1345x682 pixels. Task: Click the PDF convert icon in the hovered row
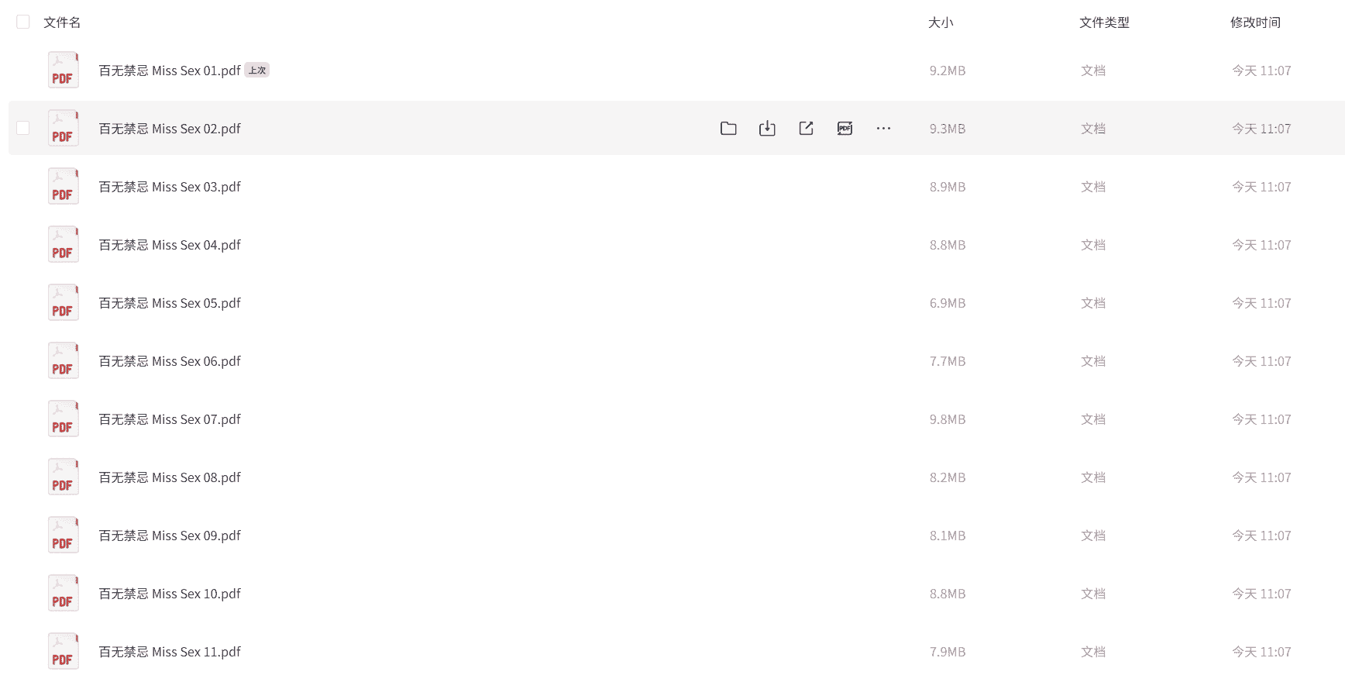pos(844,129)
